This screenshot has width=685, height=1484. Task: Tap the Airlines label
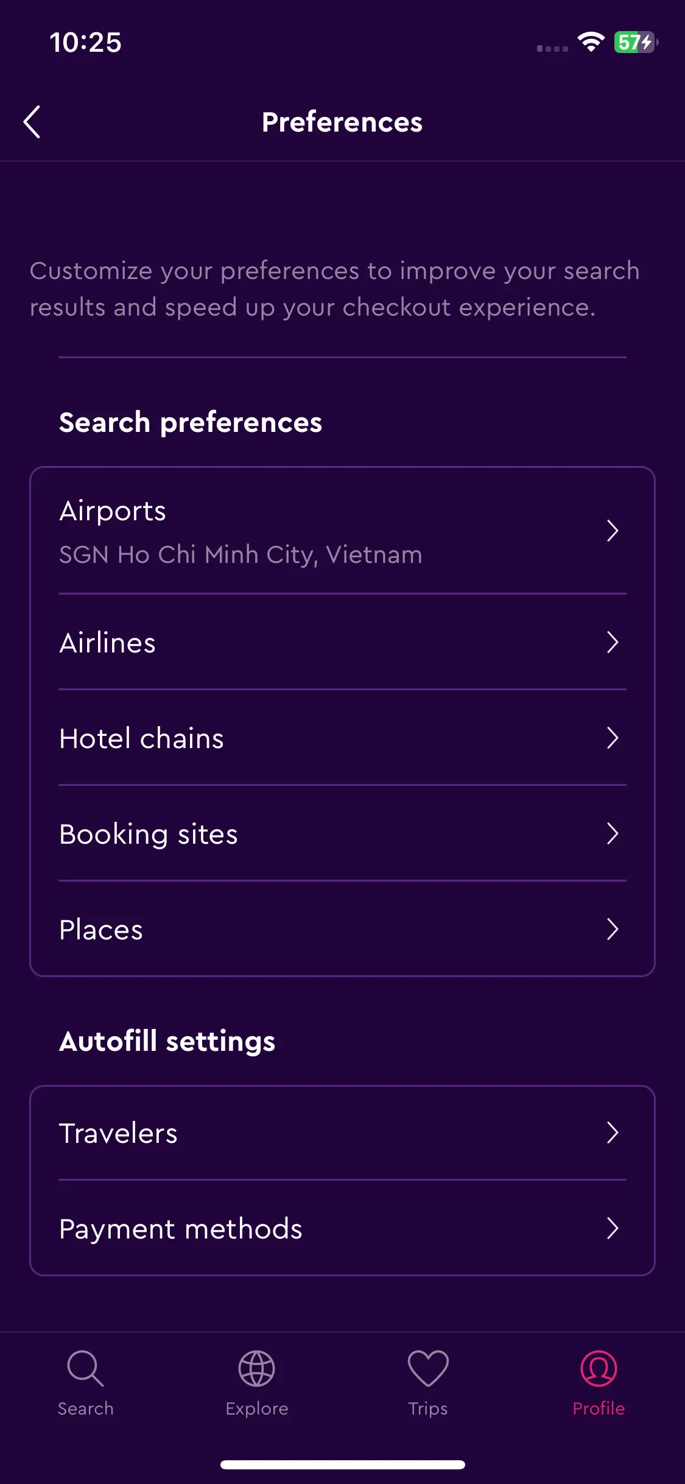coord(107,643)
